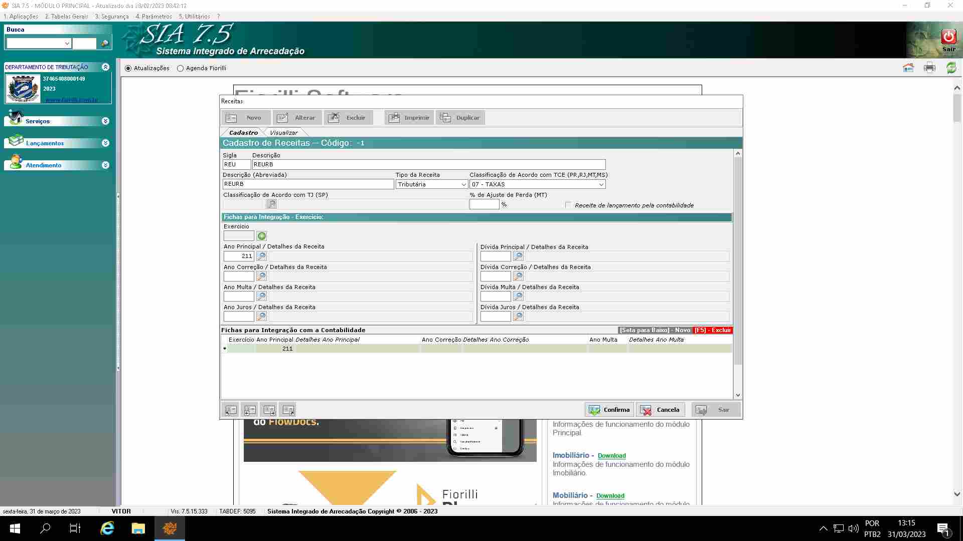Click the Busca search icon
Image resolution: width=963 pixels, height=541 pixels.
(105, 44)
